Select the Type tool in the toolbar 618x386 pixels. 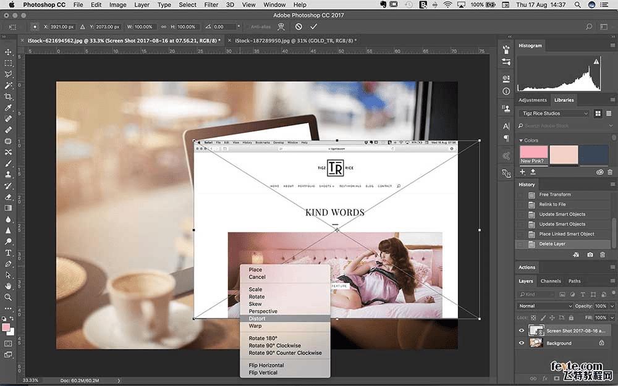pyautogui.click(x=9, y=253)
